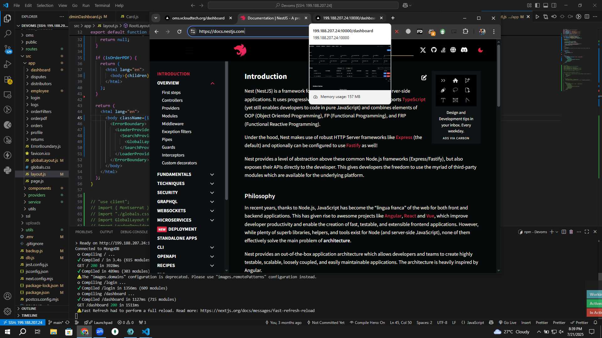Image resolution: width=602 pixels, height=338 pixels.
Task: Follow the TypeScript link in Introduction
Action: (x=414, y=99)
